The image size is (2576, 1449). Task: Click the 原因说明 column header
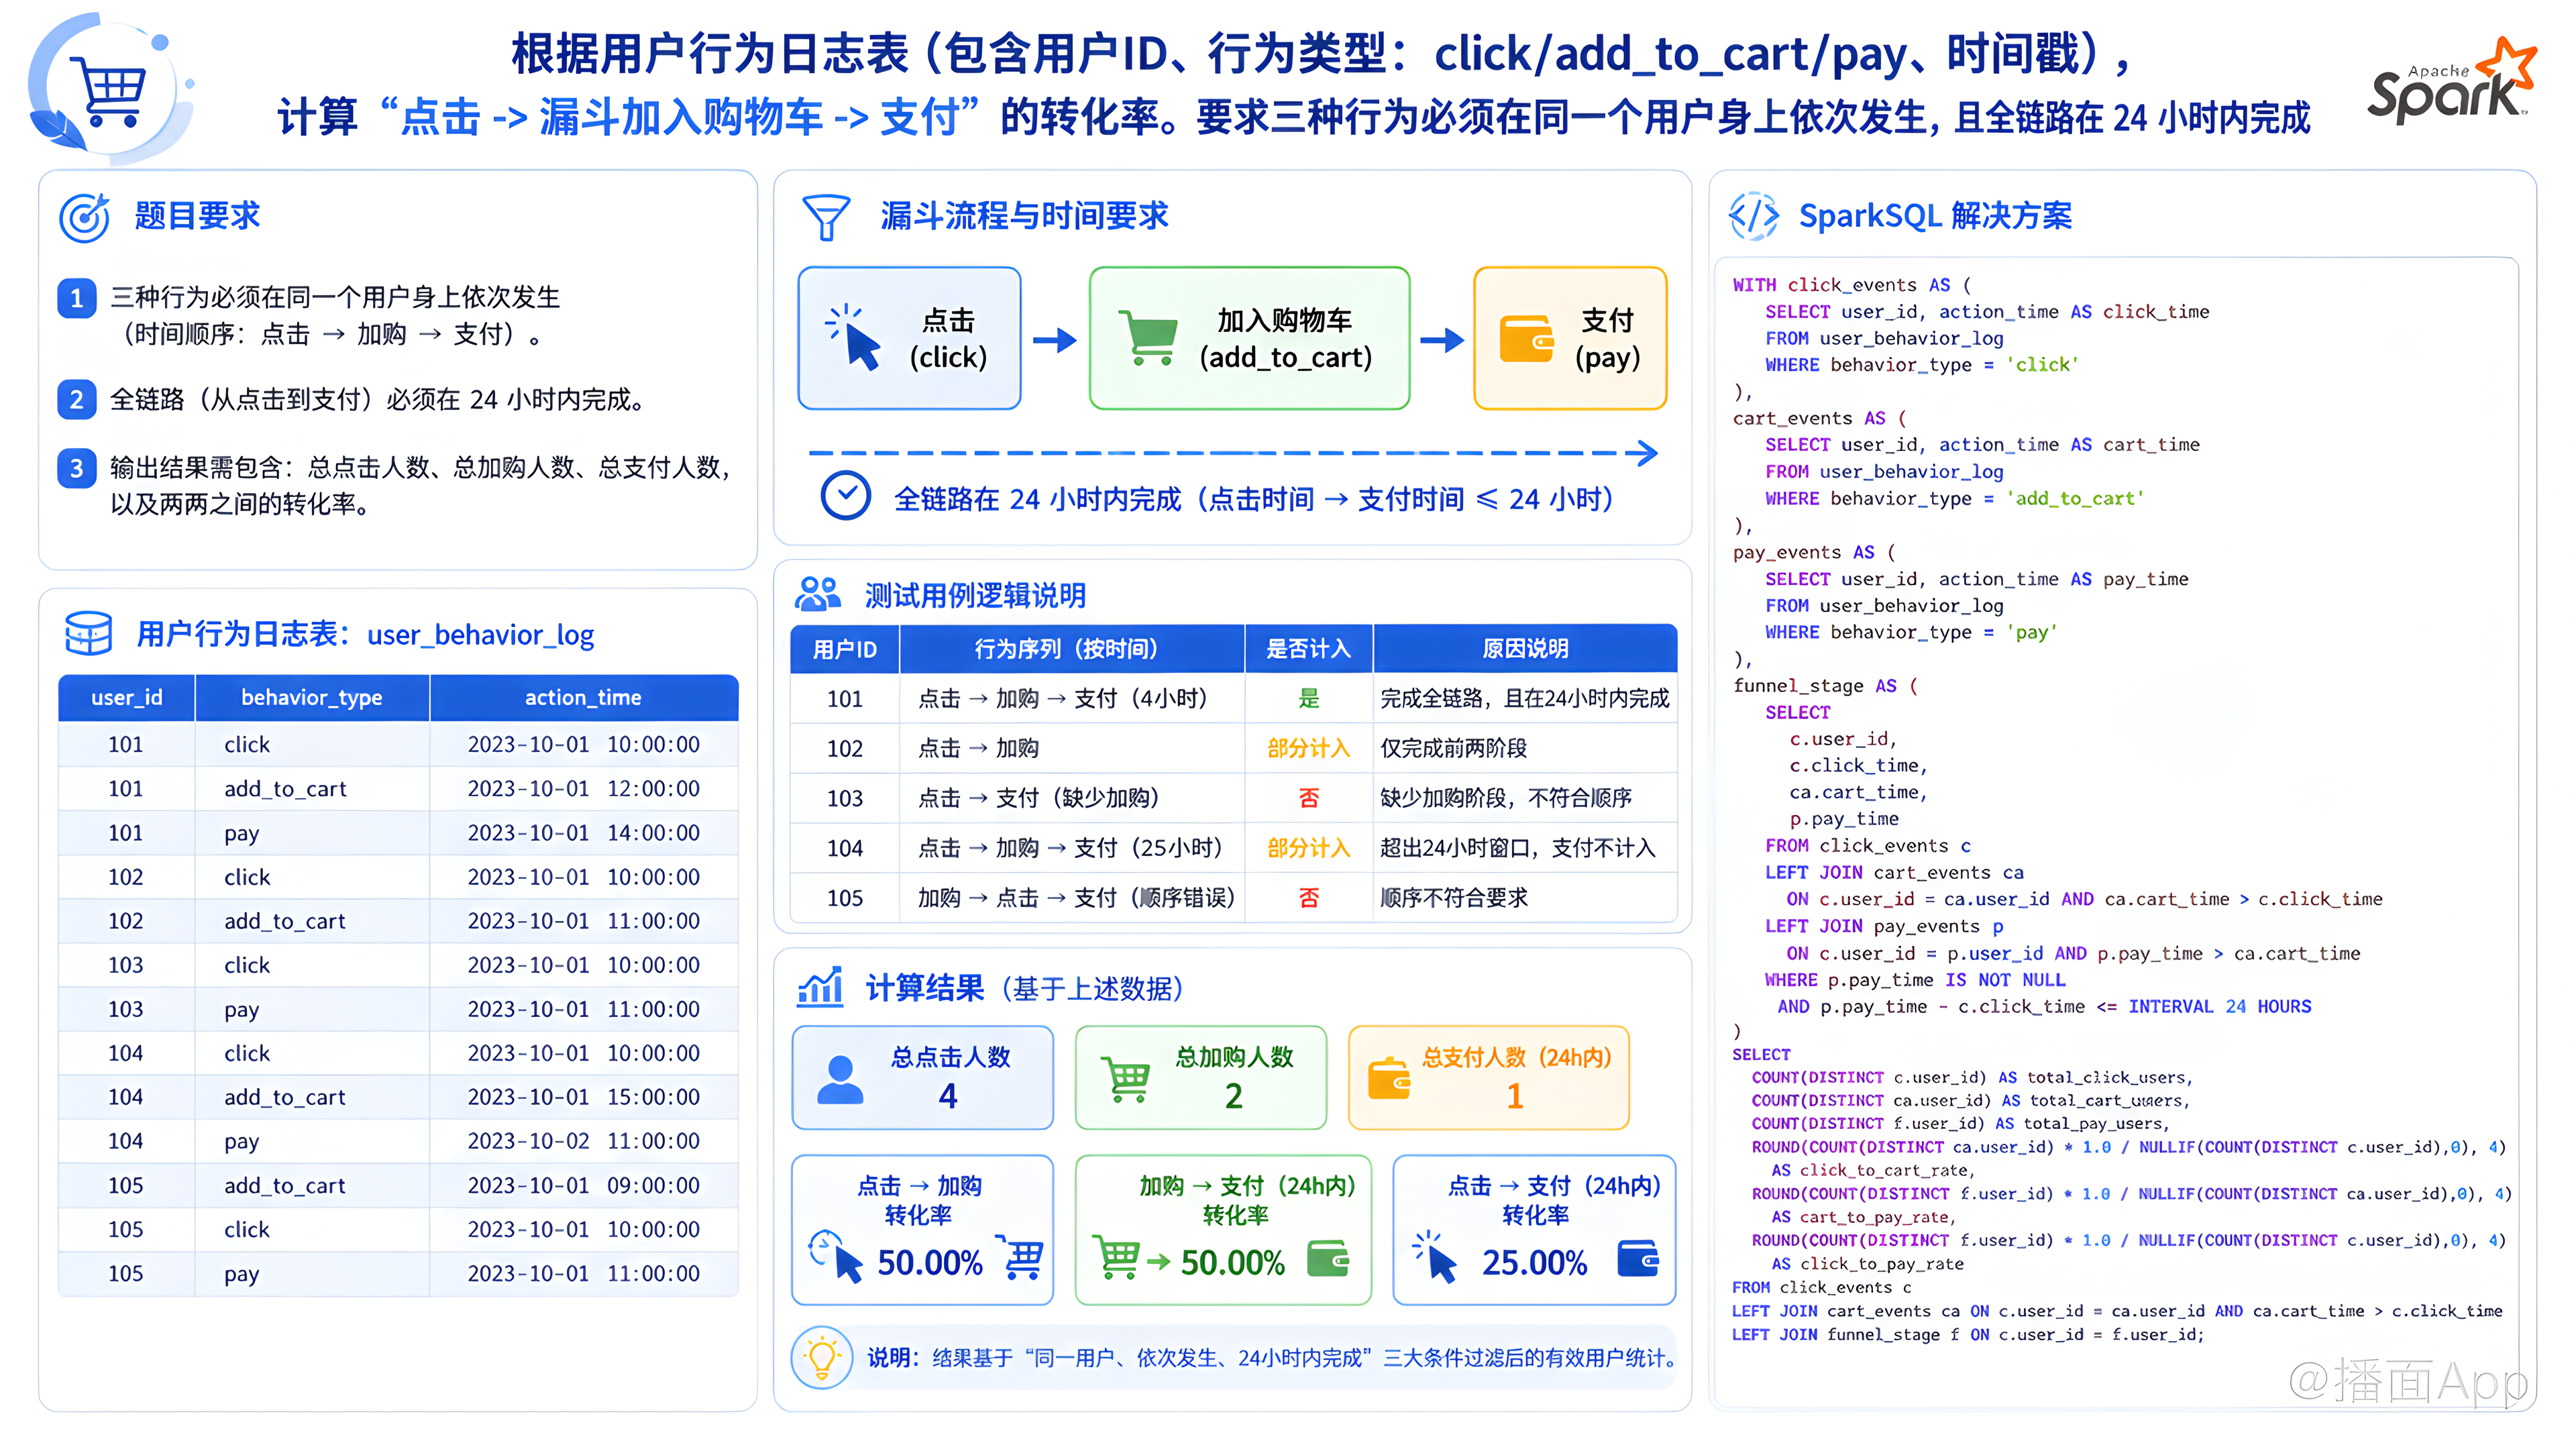click(1525, 649)
